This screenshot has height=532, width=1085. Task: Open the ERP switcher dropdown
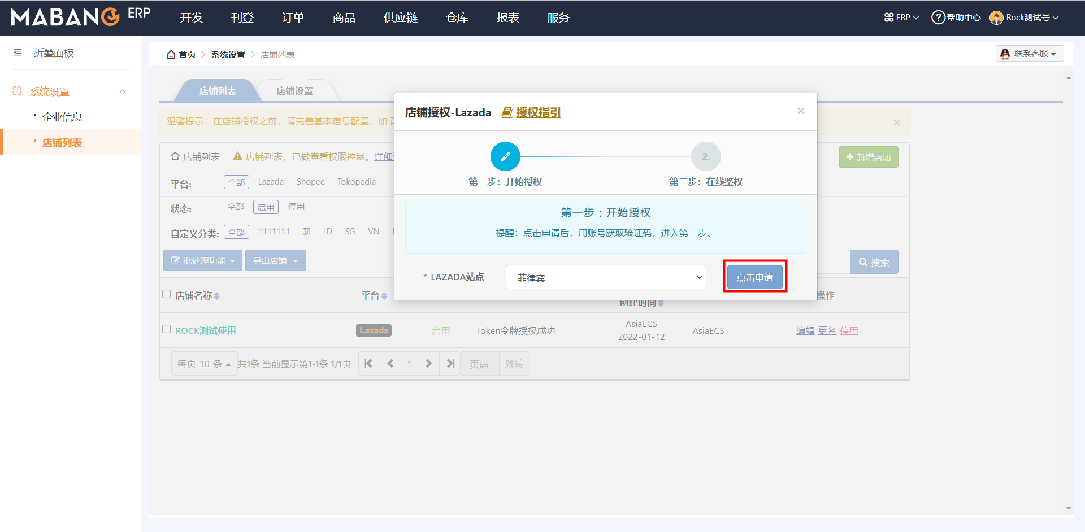coord(902,18)
